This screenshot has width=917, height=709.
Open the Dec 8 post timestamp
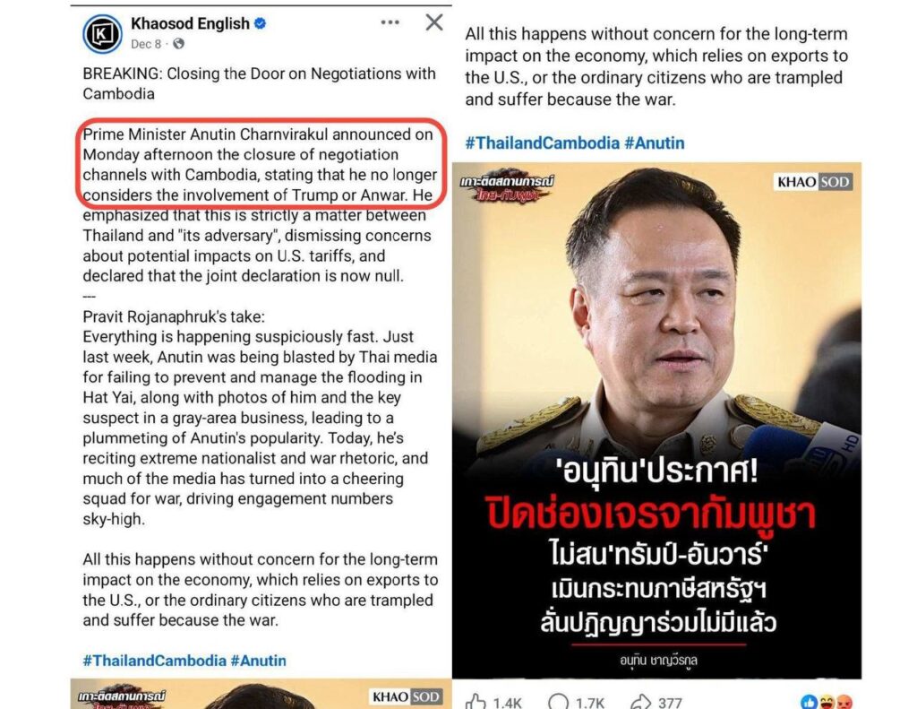coord(146,44)
